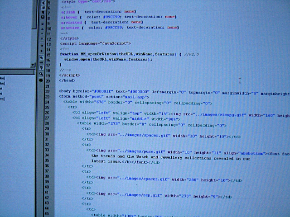Click the pencil icon beside line 16
290x217 pixels.
[41, 58]
